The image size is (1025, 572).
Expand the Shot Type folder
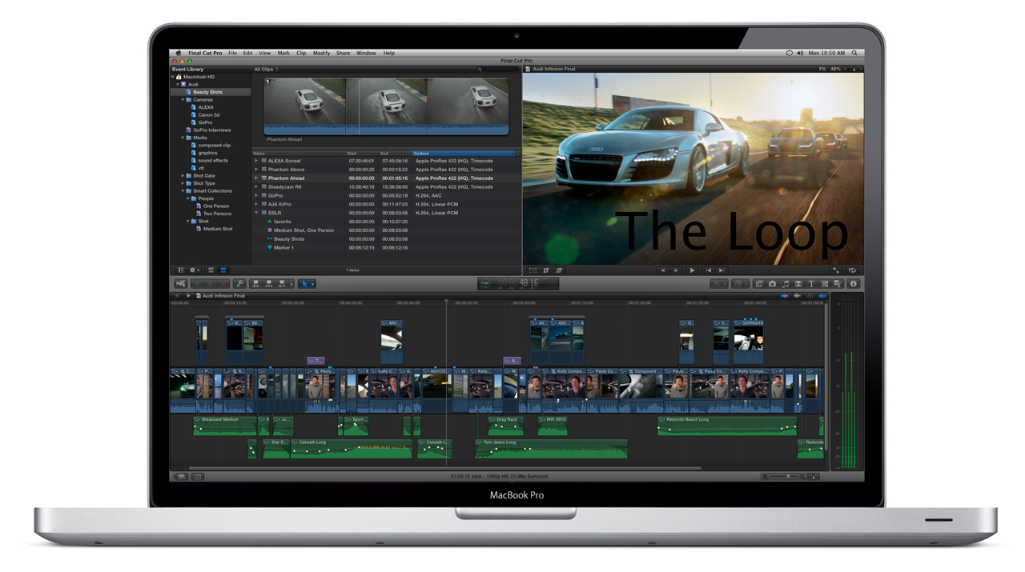(x=183, y=183)
